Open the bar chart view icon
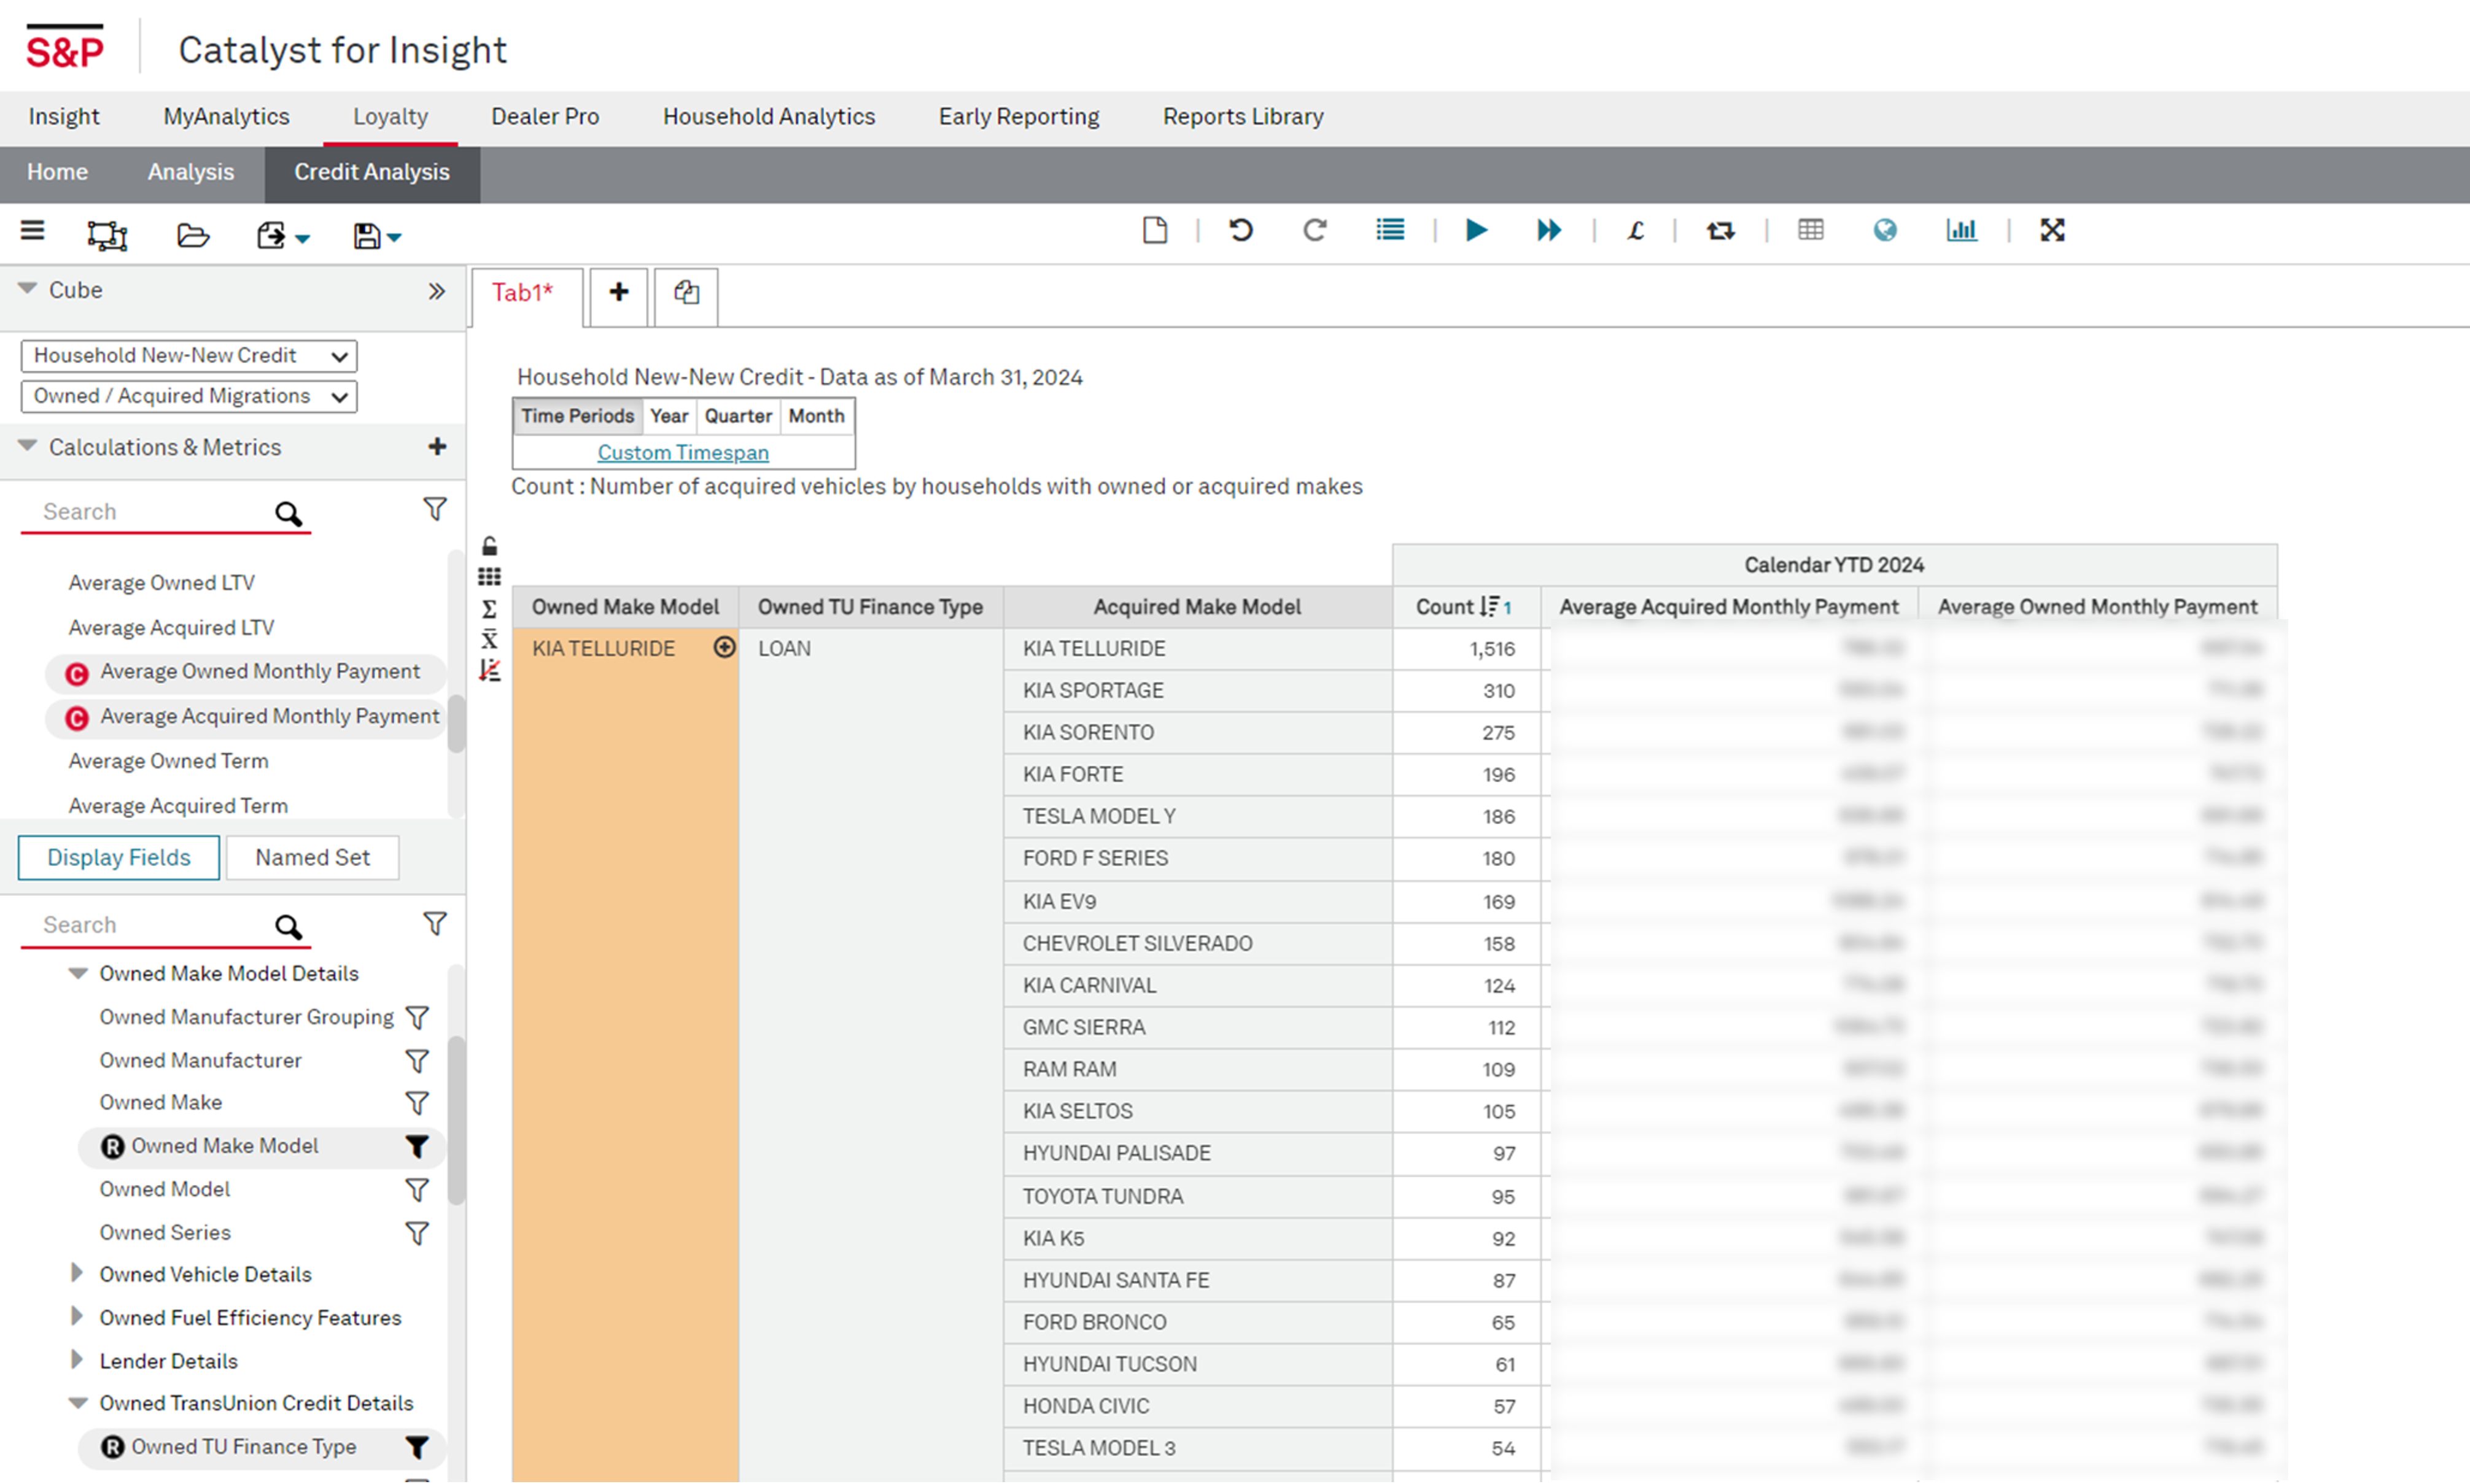Viewport: 2470px width, 1484px height. 1961,231
